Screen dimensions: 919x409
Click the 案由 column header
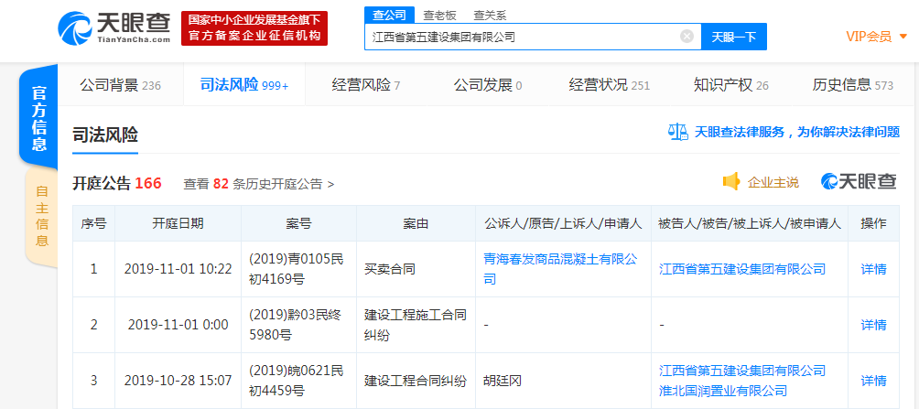[x=416, y=223]
